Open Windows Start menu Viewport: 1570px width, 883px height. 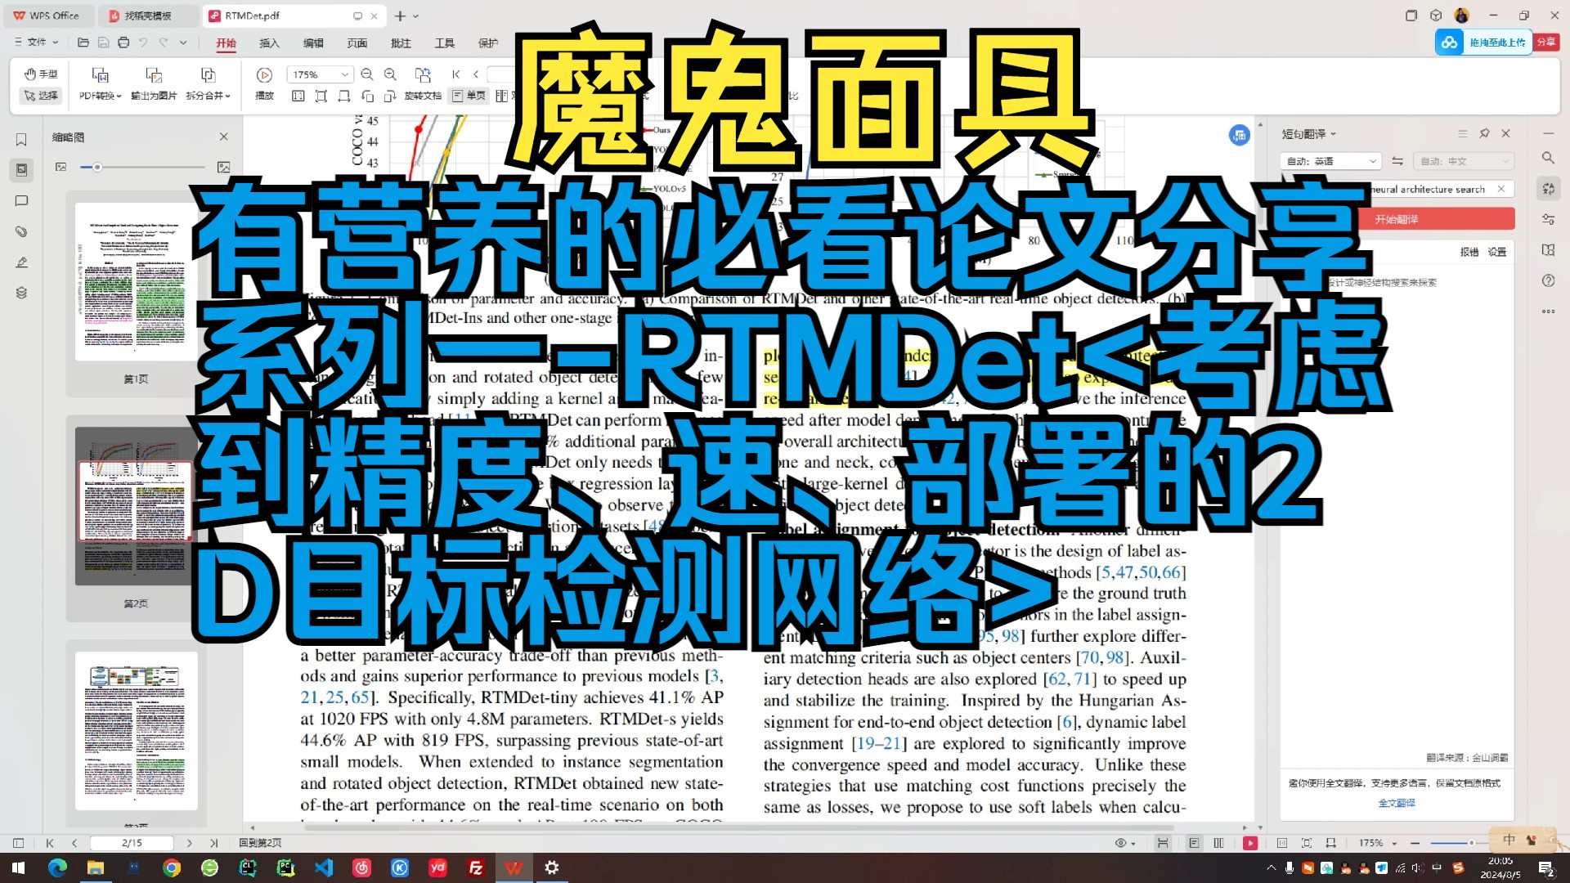tap(18, 867)
